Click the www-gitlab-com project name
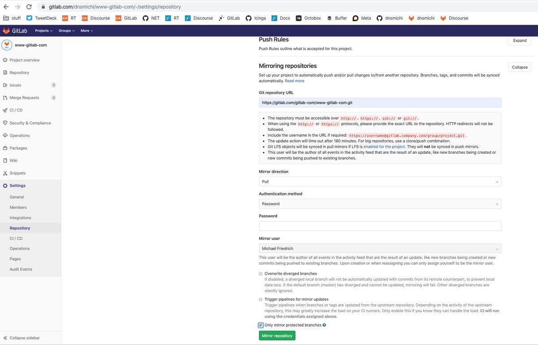The height and width of the screenshot is (345, 538). click(31, 45)
